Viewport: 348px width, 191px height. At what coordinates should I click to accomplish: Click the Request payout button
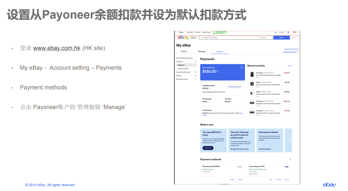[x=235, y=87]
